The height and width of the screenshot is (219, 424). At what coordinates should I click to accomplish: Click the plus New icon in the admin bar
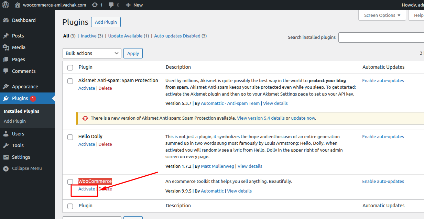[128, 5]
